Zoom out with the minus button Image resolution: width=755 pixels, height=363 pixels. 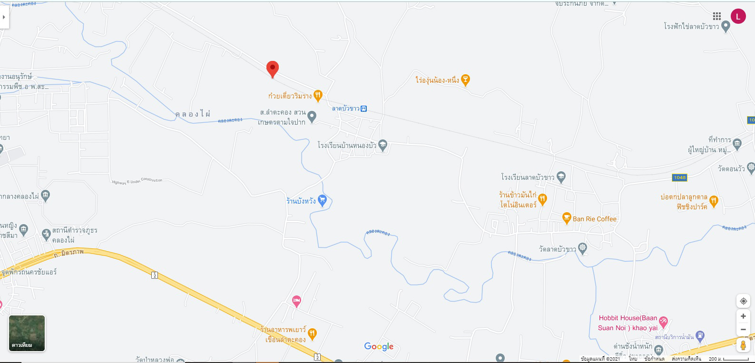click(743, 329)
